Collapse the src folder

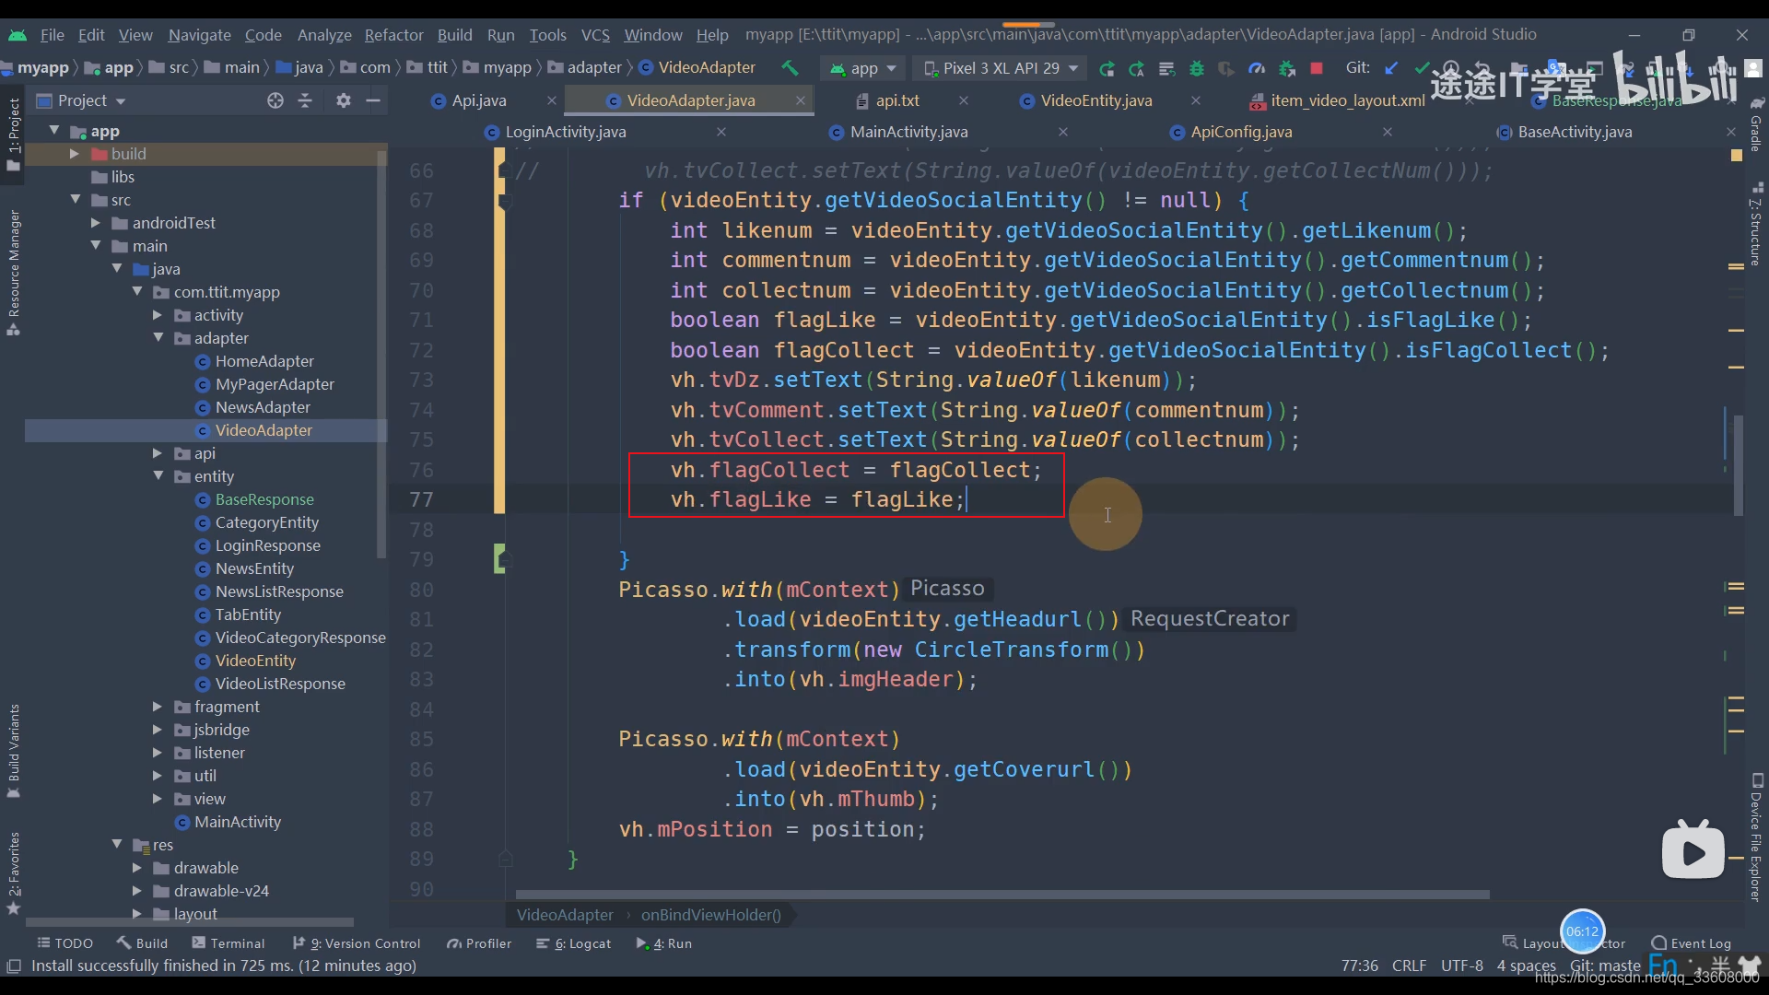coord(75,200)
